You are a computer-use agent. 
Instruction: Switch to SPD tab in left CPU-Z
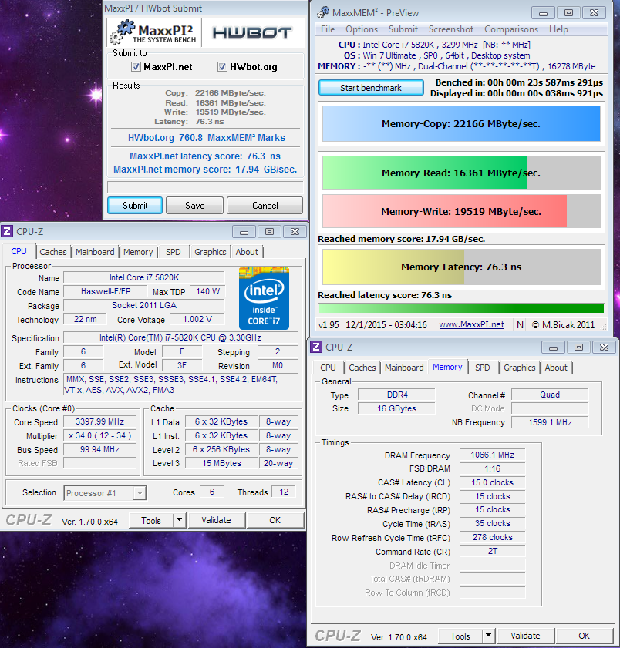173,252
